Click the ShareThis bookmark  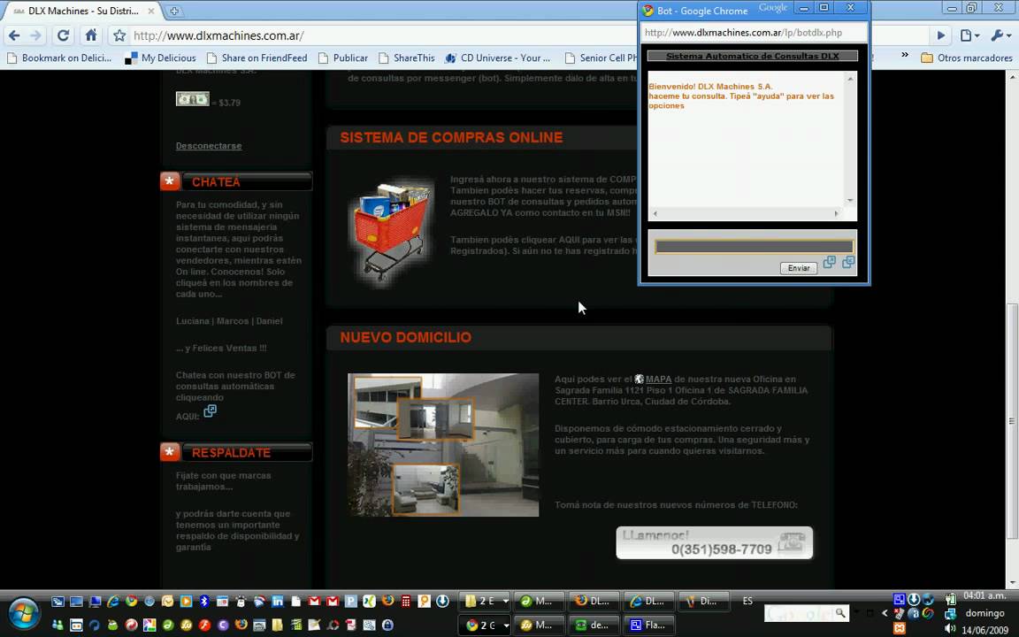click(x=407, y=58)
